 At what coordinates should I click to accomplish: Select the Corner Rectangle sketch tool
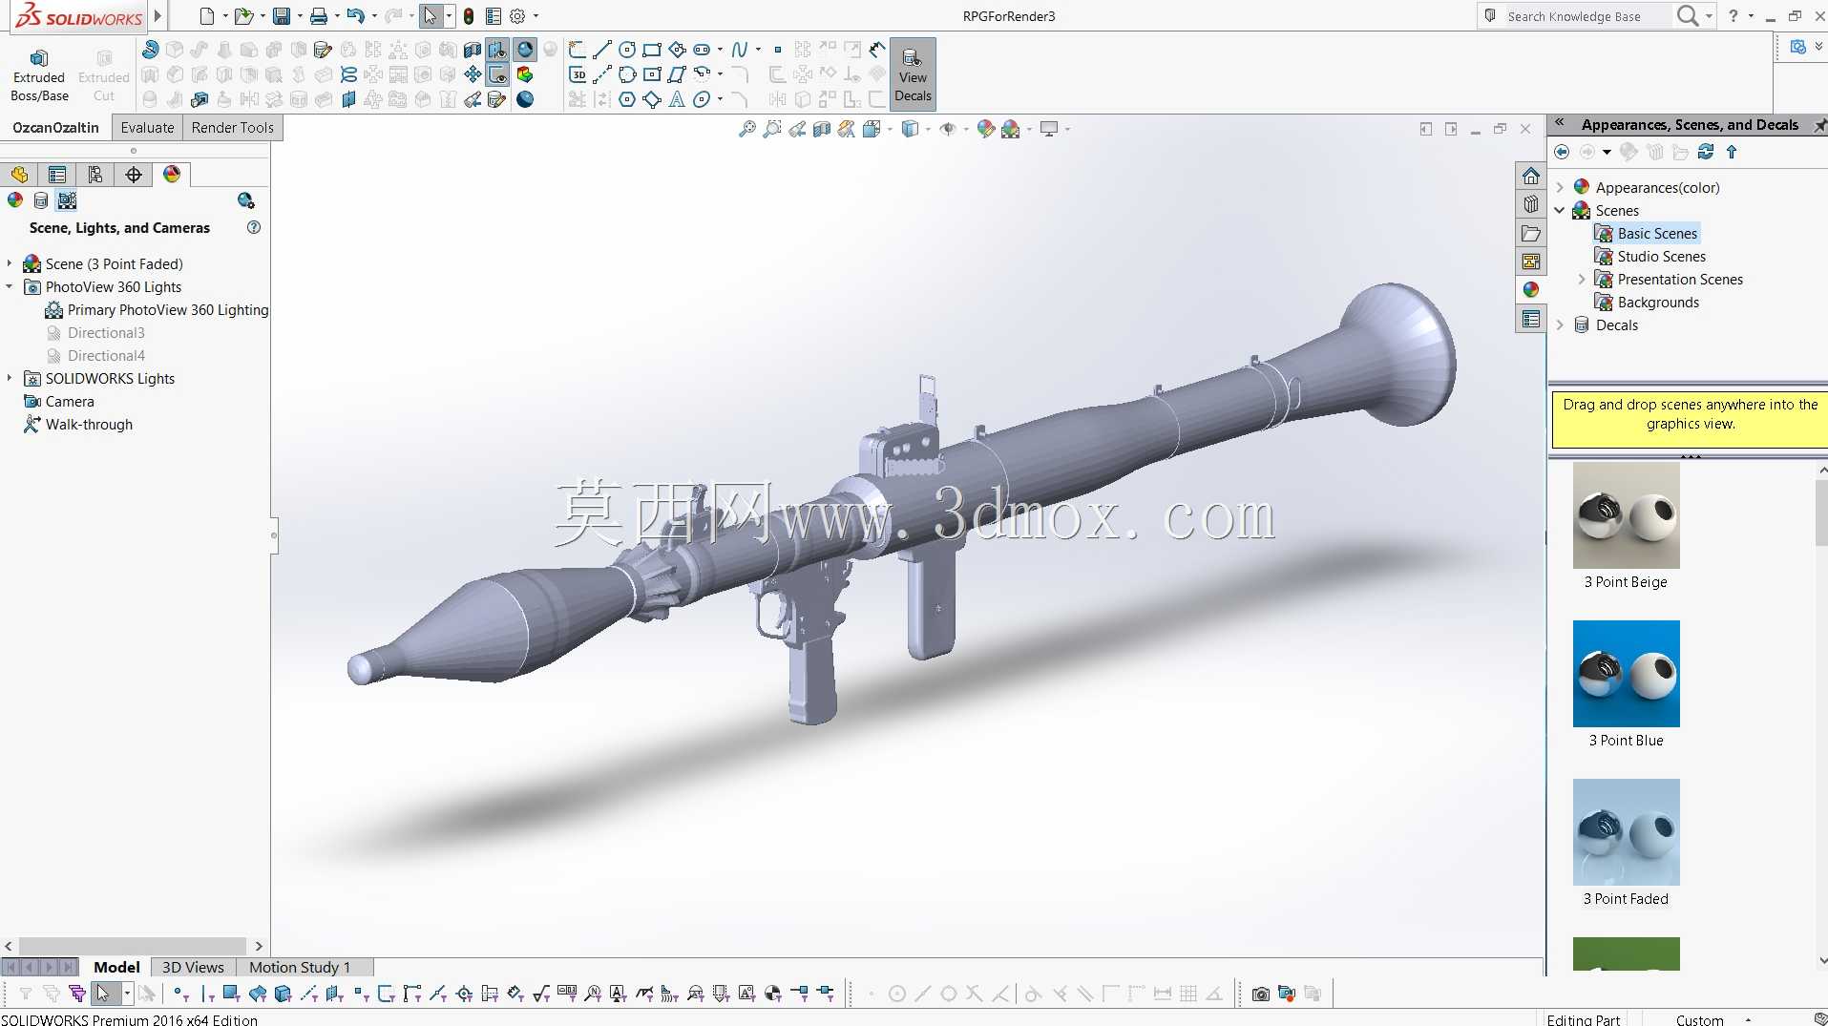(652, 50)
